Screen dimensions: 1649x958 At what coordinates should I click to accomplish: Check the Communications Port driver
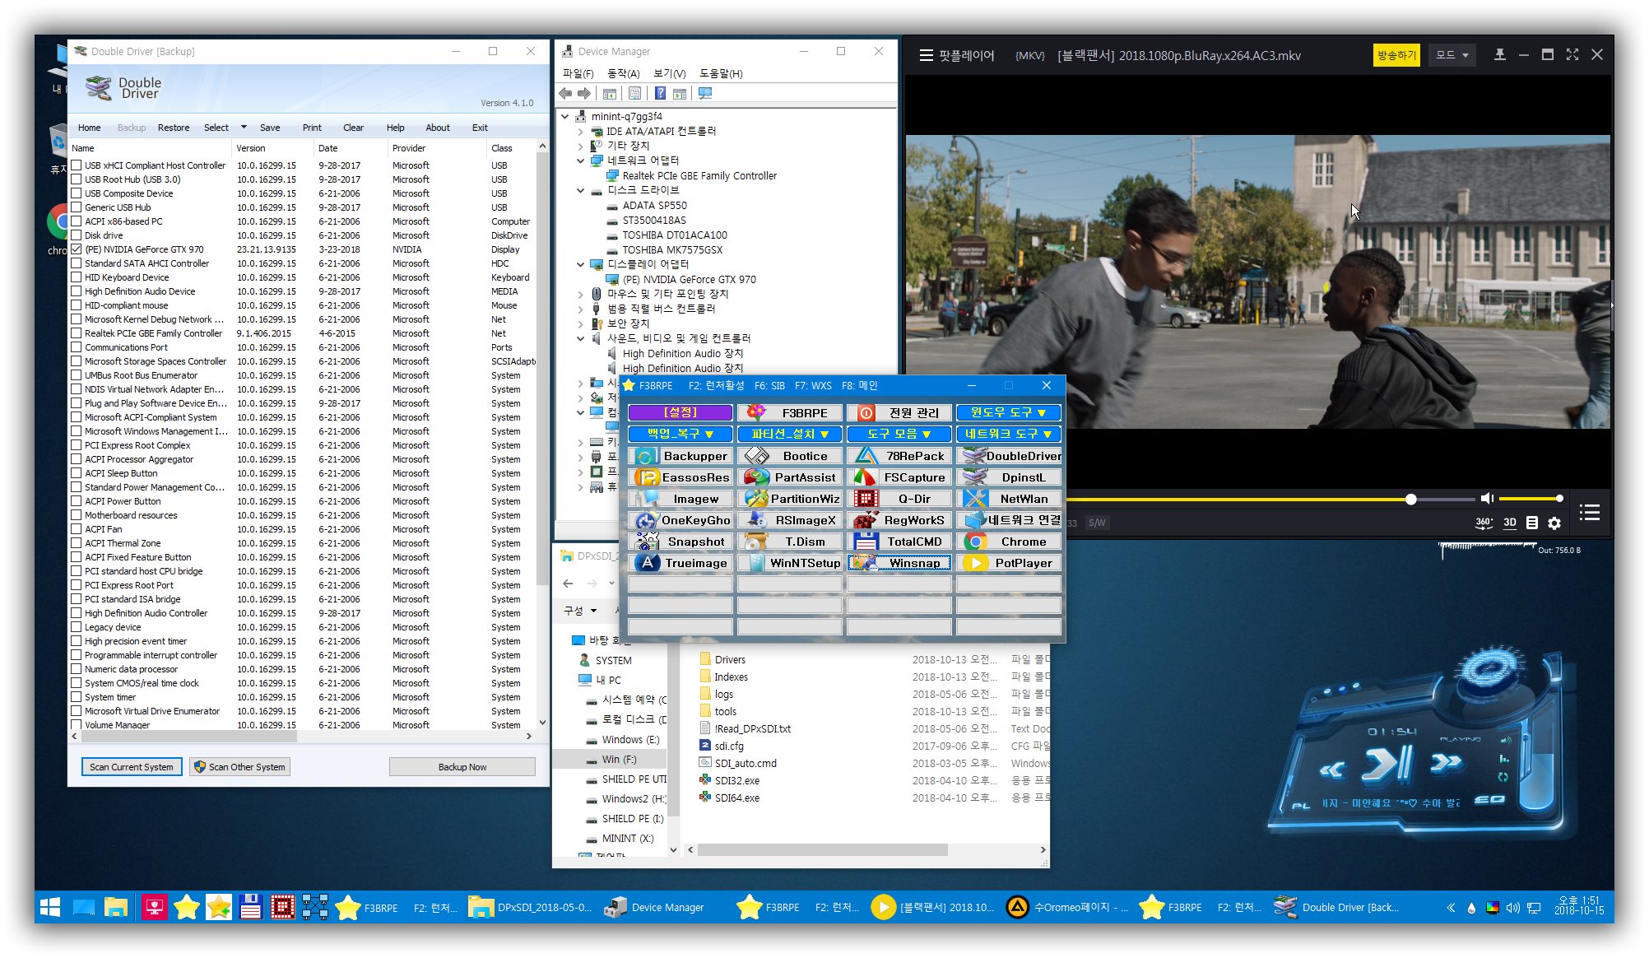click(x=77, y=347)
